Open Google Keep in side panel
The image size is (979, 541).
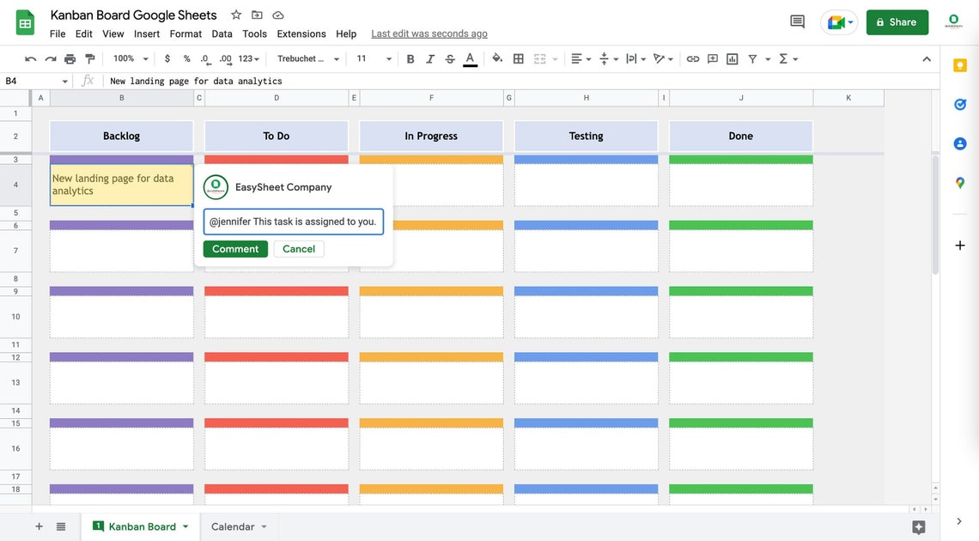tap(959, 65)
